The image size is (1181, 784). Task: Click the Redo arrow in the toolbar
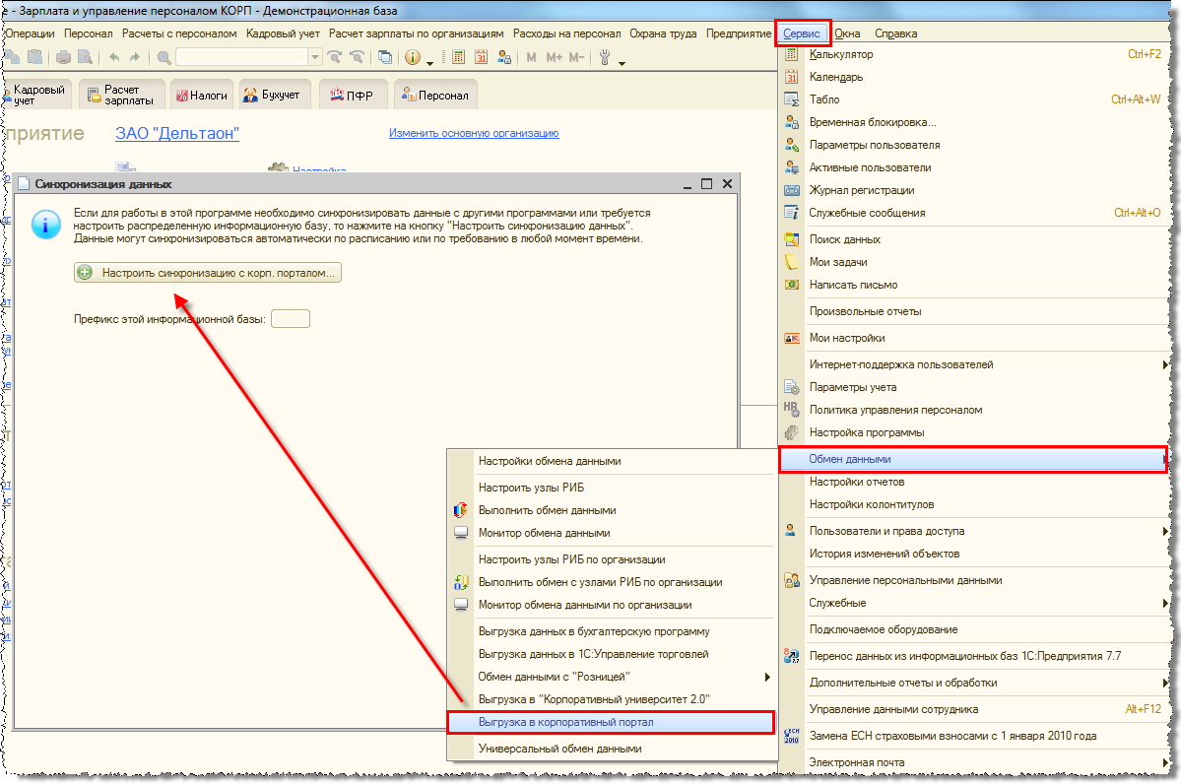click(135, 57)
